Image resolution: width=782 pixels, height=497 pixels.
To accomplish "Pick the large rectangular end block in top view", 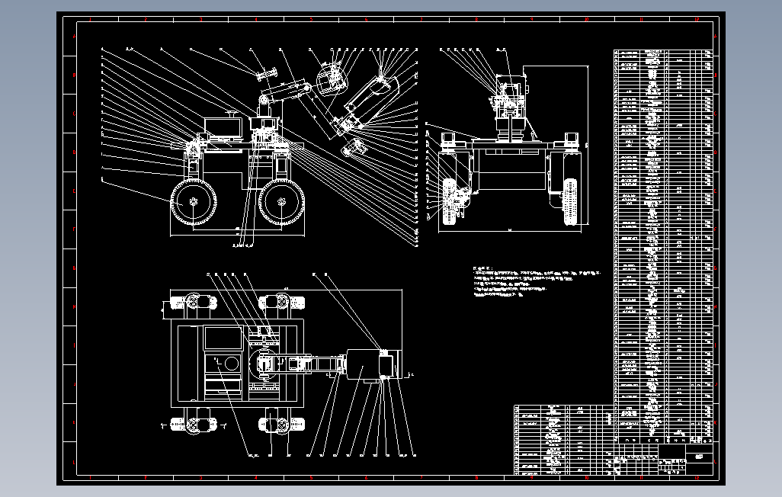I will coord(363,365).
